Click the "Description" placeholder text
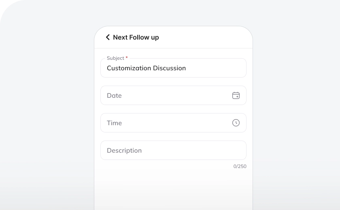The height and width of the screenshot is (210, 340). (x=124, y=150)
